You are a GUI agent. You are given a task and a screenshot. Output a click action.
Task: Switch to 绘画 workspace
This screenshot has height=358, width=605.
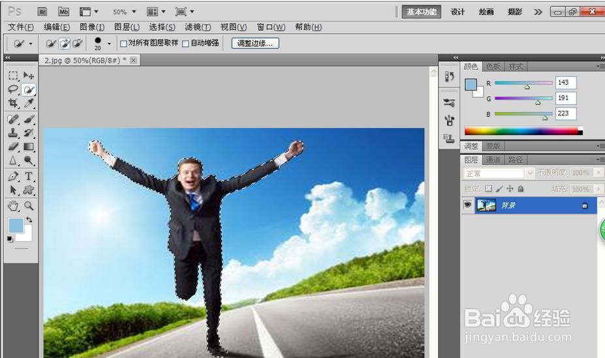click(486, 12)
